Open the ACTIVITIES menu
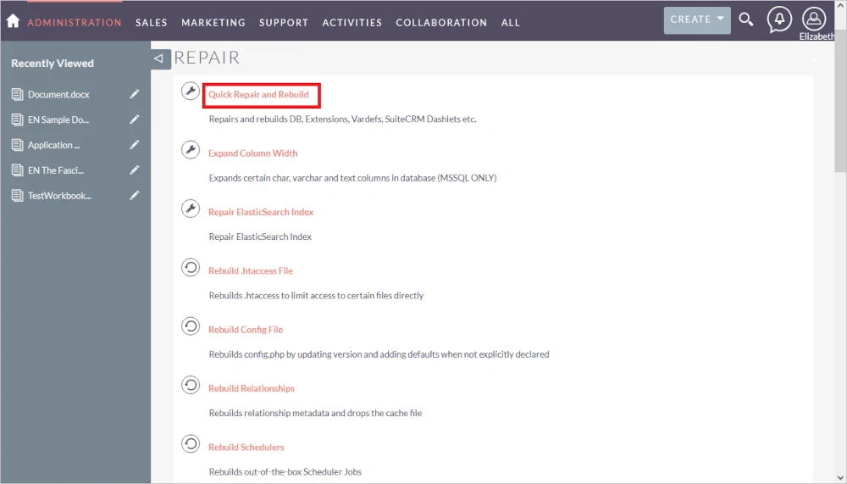This screenshot has width=847, height=484. (x=352, y=23)
